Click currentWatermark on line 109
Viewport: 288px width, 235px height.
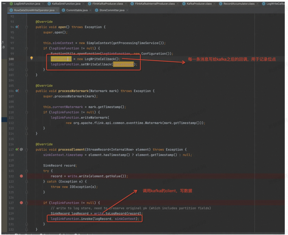point(67,107)
